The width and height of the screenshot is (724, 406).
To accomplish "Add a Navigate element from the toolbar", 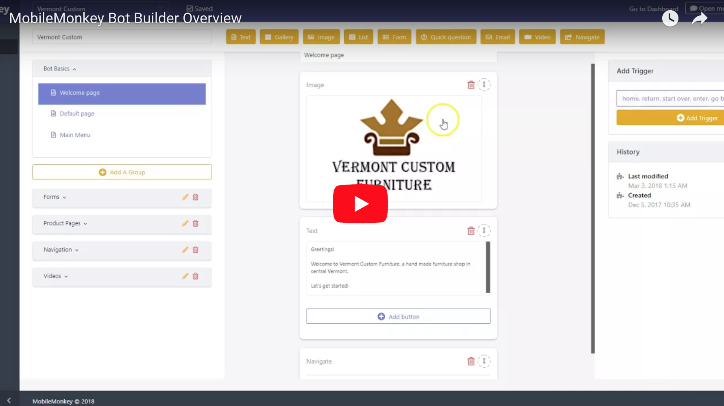I will click(582, 37).
